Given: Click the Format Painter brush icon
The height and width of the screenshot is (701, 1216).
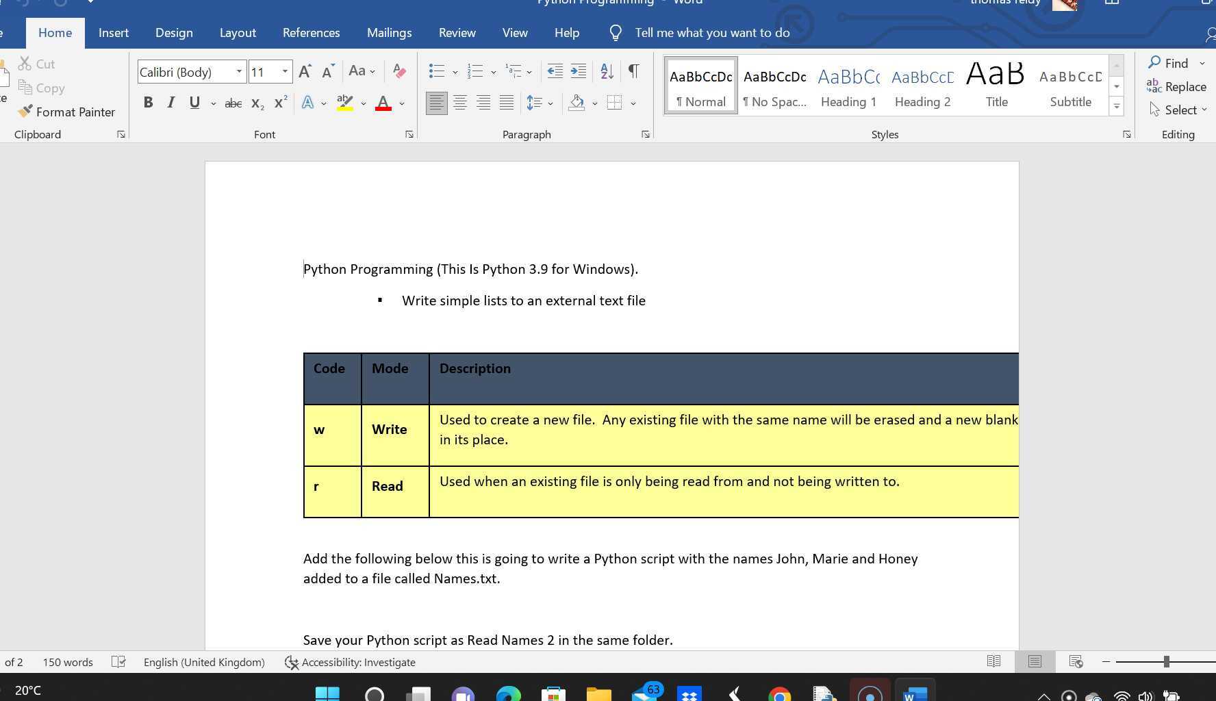Looking at the screenshot, I should [x=25, y=112].
